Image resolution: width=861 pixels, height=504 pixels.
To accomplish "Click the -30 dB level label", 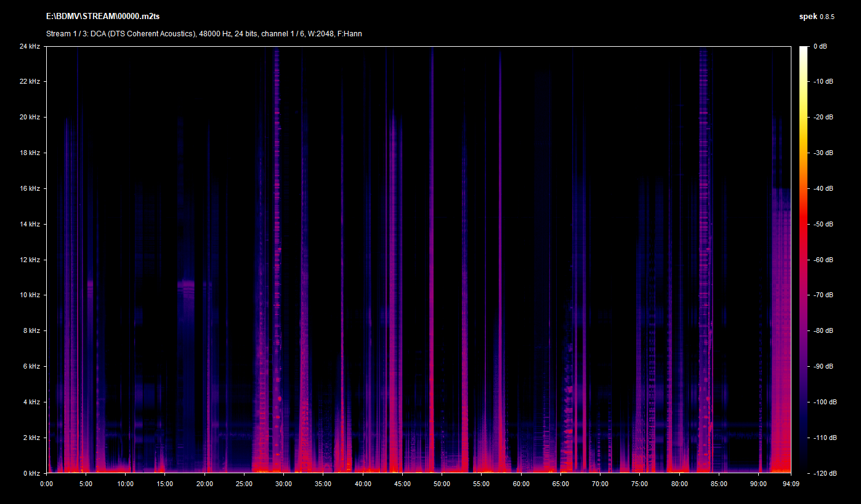I will pyautogui.click(x=823, y=153).
